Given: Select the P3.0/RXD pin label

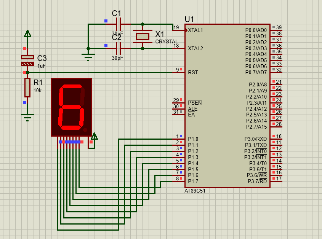Looking at the screenshot, I should pos(255,139).
